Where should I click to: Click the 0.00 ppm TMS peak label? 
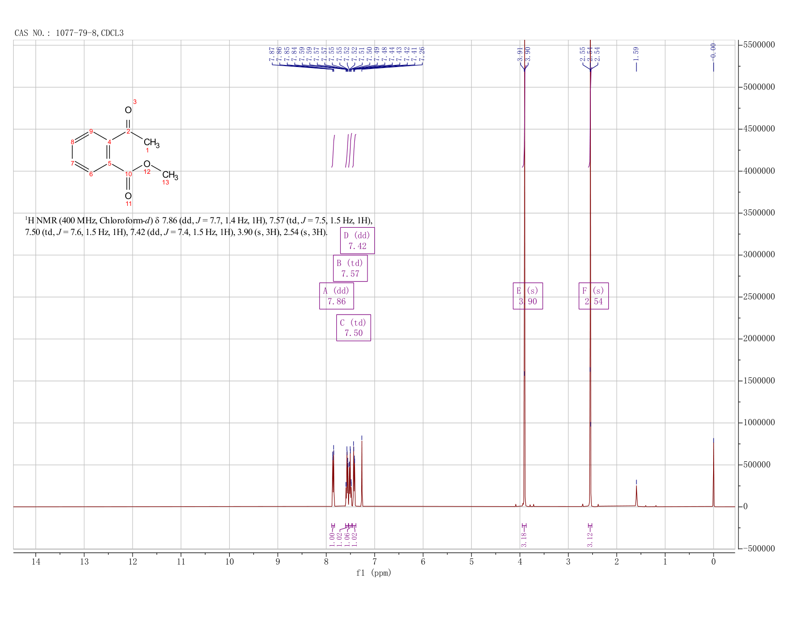(x=713, y=50)
